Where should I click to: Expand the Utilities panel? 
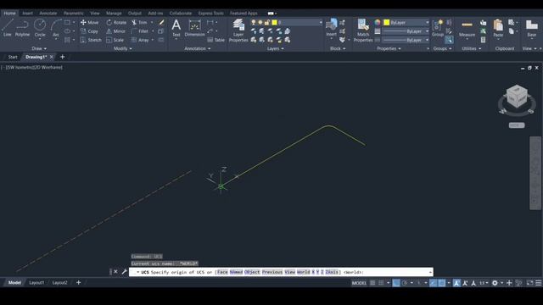[472, 49]
